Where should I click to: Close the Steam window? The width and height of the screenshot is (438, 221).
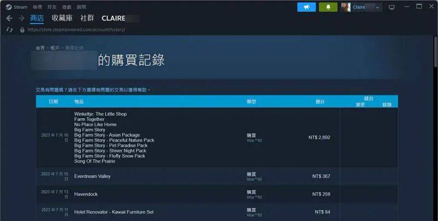431,7
